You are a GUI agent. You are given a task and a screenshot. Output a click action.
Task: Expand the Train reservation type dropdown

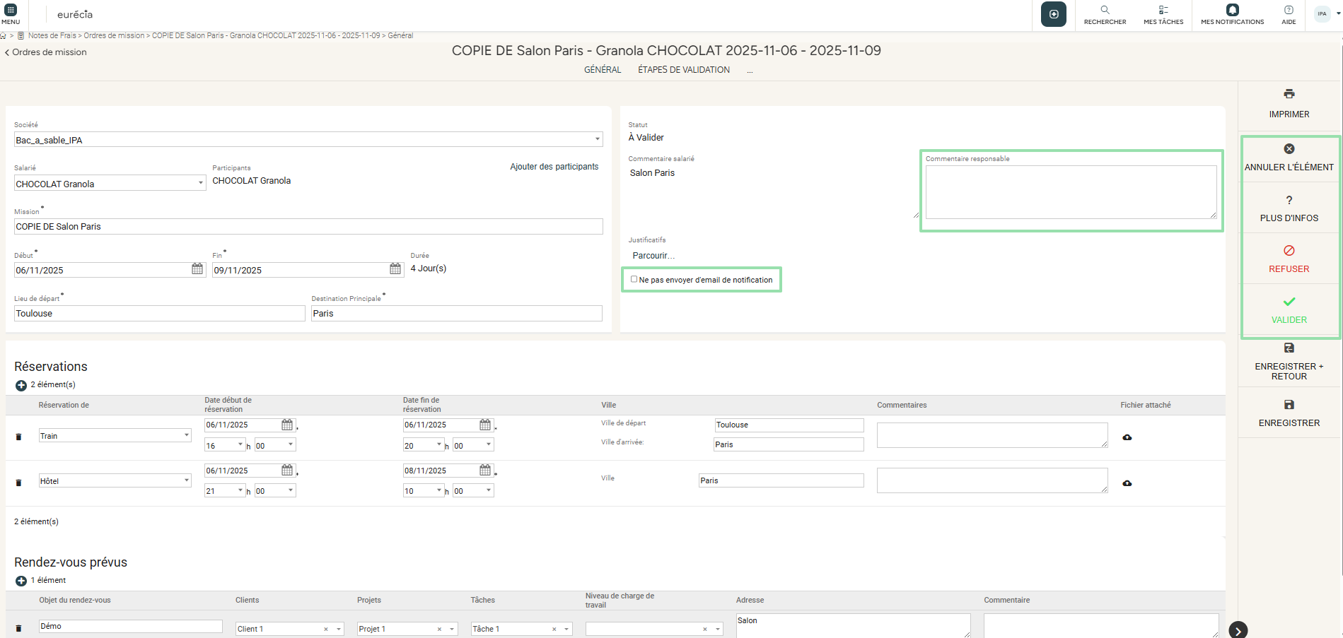(187, 435)
